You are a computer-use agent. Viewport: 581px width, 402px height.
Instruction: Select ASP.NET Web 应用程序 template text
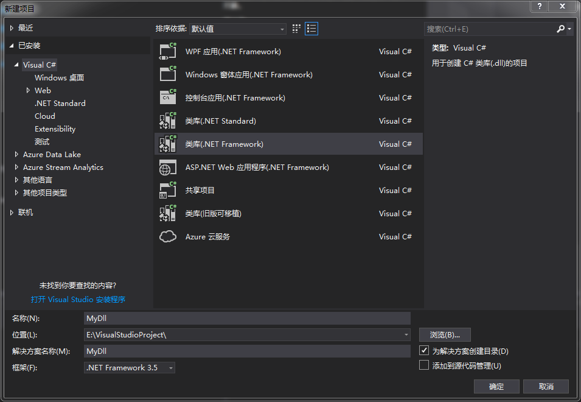[x=257, y=167]
